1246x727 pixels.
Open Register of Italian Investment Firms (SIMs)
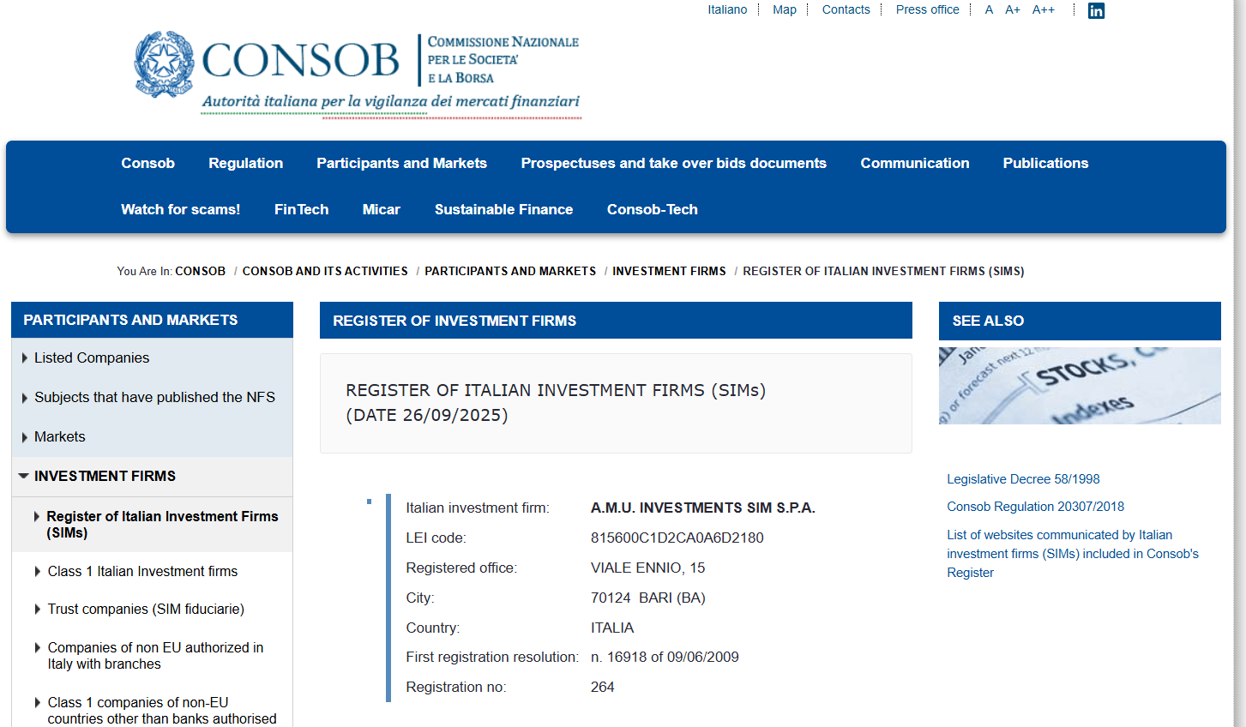(162, 524)
